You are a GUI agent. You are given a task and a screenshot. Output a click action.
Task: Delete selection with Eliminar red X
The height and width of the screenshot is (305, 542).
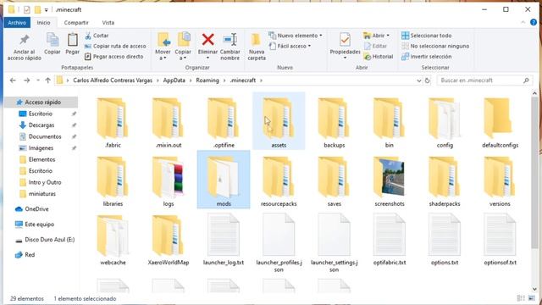coord(207,47)
